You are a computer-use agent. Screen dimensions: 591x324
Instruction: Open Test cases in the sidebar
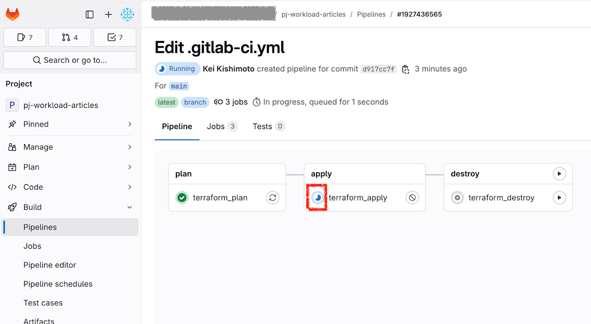pyautogui.click(x=43, y=303)
